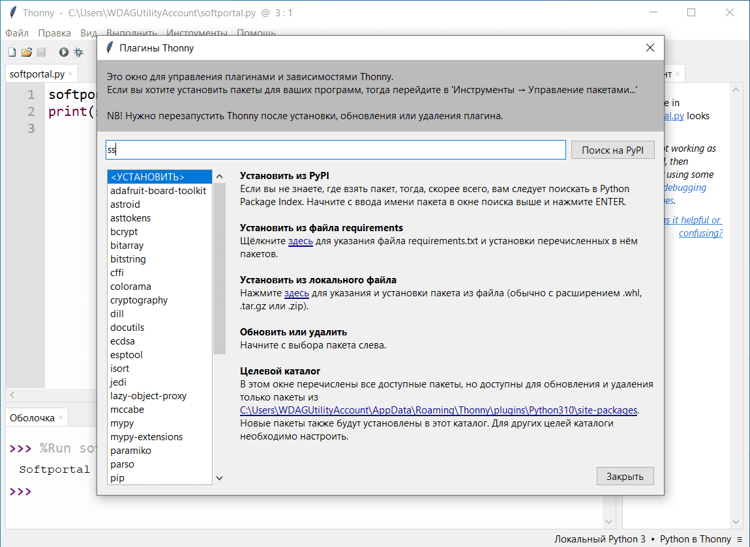Select adafruit-board-toolkit package

tap(160, 191)
